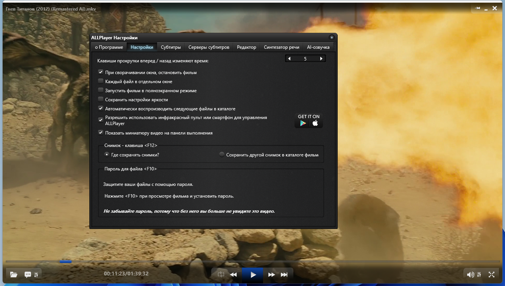The width and height of the screenshot is (505, 286).
Task: Enable 'Сохранить настройки яркости' checkbox
Action: coord(101,99)
